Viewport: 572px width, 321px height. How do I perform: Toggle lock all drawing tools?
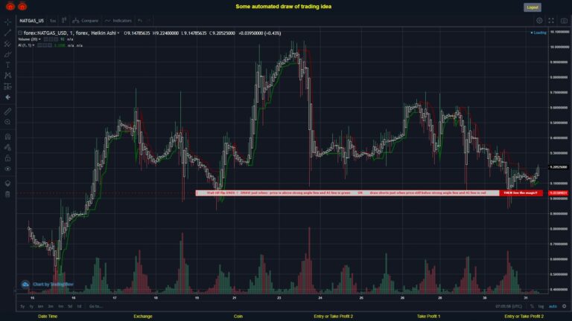[x=7, y=158]
